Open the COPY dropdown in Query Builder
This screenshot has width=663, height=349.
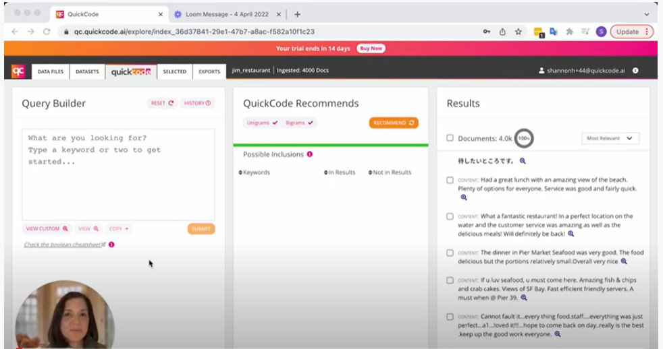119,228
